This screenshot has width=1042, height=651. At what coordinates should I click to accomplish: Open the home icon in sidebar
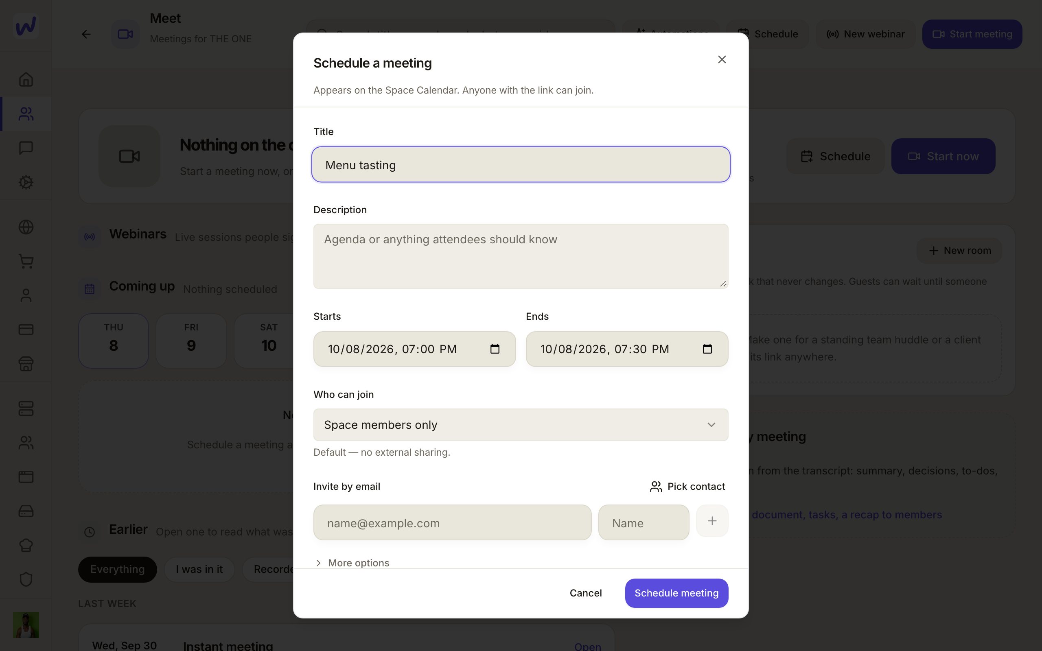pos(26,79)
